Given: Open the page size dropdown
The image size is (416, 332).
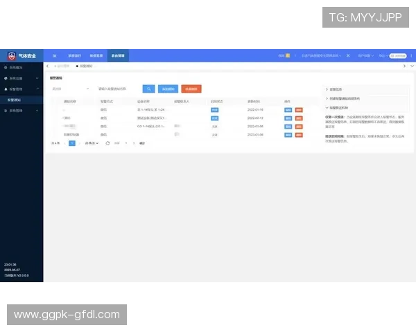Looking at the screenshot, I should point(92,143).
